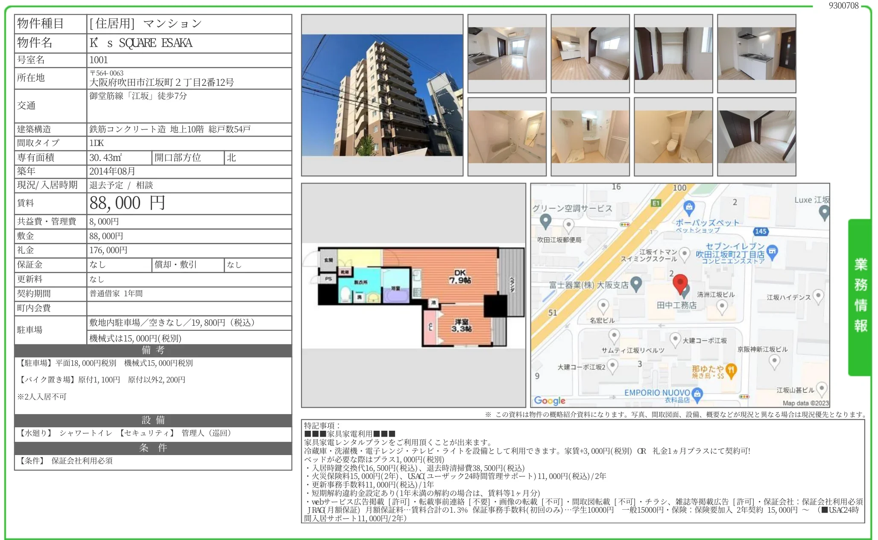Click the グリーン空調サービス map pin
Image resolution: width=878 pixels, height=540 pixels.
(x=545, y=221)
